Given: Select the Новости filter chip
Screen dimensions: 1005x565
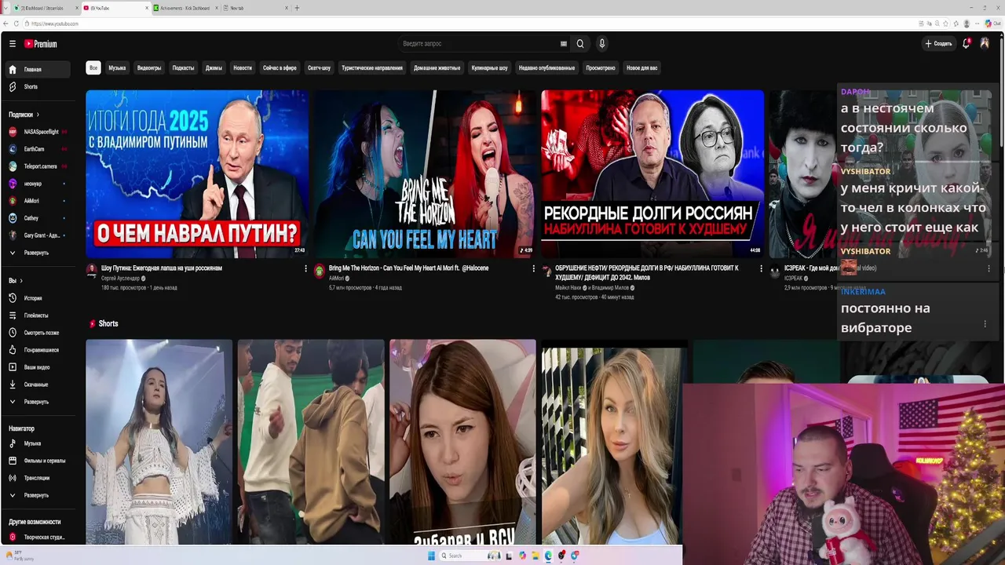Looking at the screenshot, I should [243, 68].
